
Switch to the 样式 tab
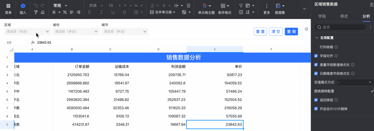pyautogui.click(x=344, y=16)
